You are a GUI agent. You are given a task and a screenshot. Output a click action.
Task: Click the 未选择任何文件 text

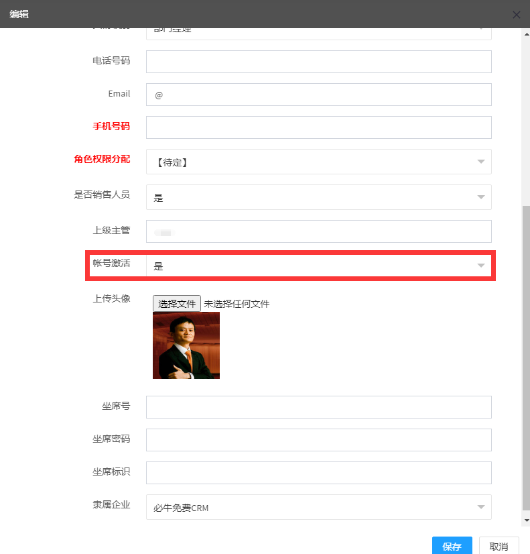click(237, 304)
